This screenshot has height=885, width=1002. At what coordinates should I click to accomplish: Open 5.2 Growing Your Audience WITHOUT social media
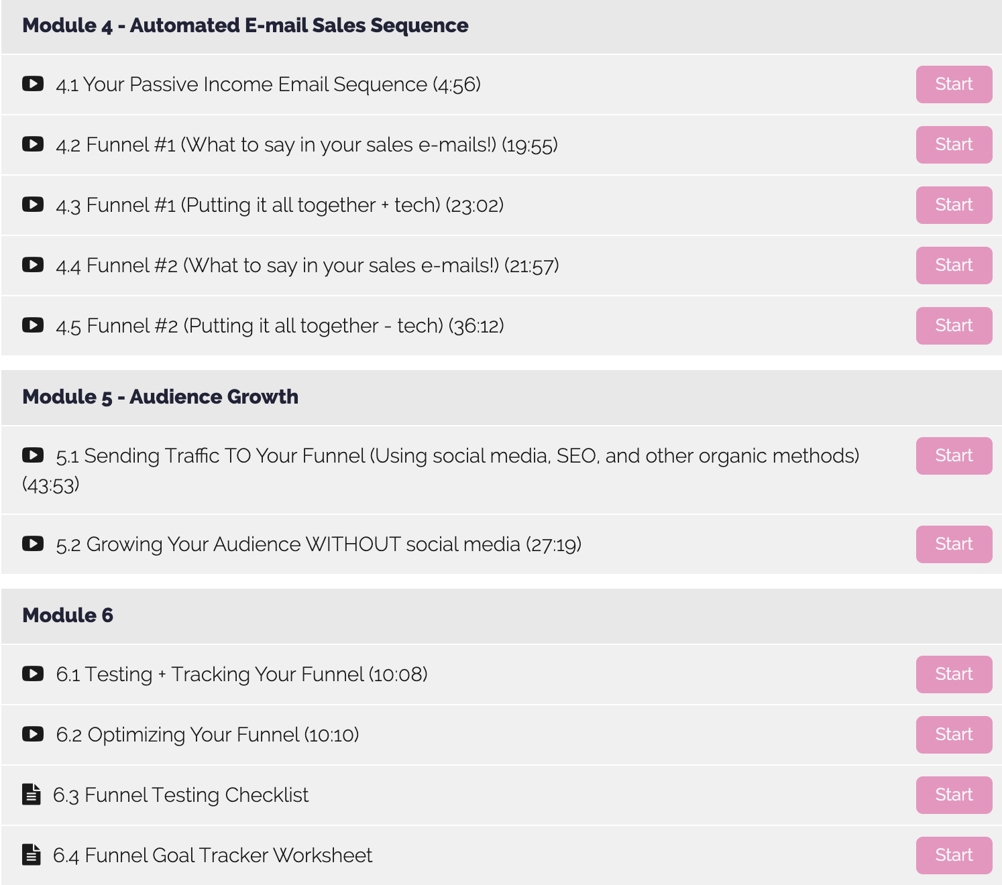coord(319,544)
